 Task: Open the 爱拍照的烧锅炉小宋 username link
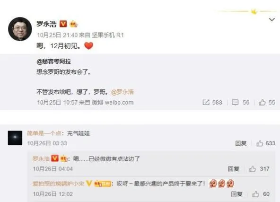click(x=58, y=184)
